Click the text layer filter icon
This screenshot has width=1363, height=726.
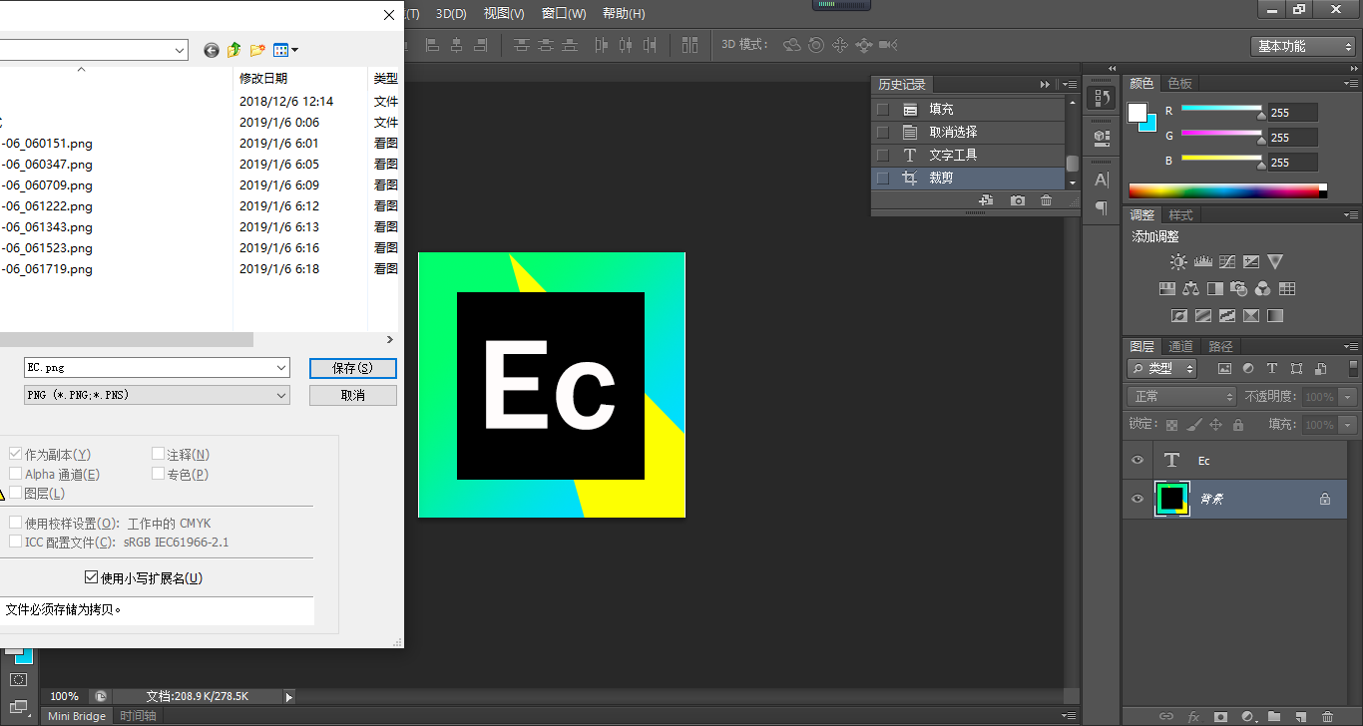pos(1272,369)
